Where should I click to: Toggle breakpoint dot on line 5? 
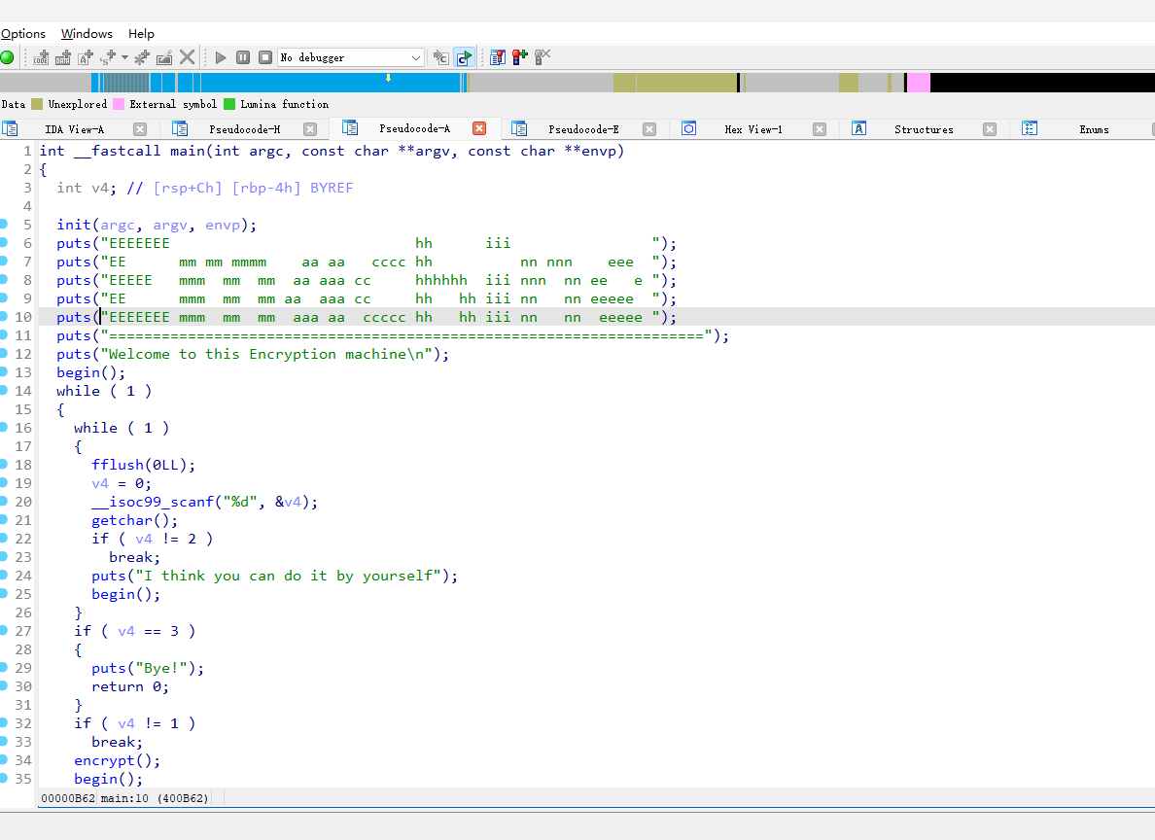click(x=4, y=224)
